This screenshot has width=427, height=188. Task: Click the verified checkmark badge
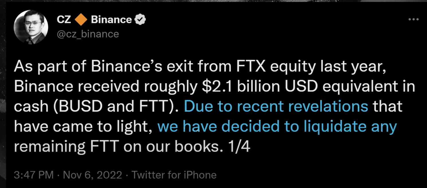(x=140, y=20)
